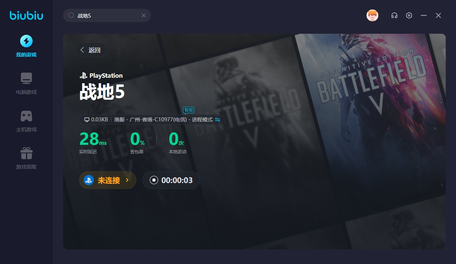Screen dimensions: 456x264
Task: Close the biubiu window
Action: pyautogui.click(x=438, y=15)
